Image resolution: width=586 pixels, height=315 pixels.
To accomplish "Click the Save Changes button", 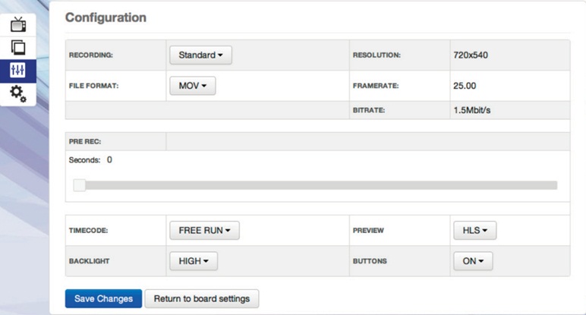I will click(x=103, y=298).
